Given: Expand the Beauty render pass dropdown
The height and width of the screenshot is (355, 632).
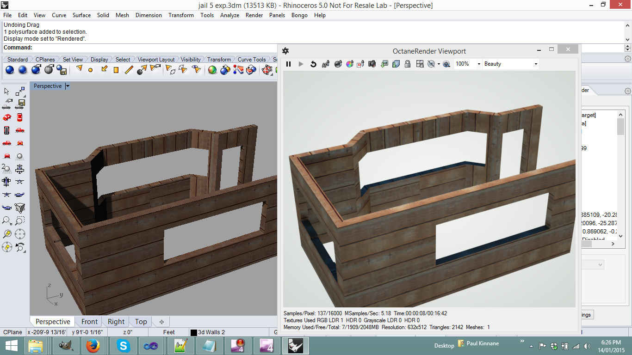Looking at the screenshot, I should pos(536,64).
